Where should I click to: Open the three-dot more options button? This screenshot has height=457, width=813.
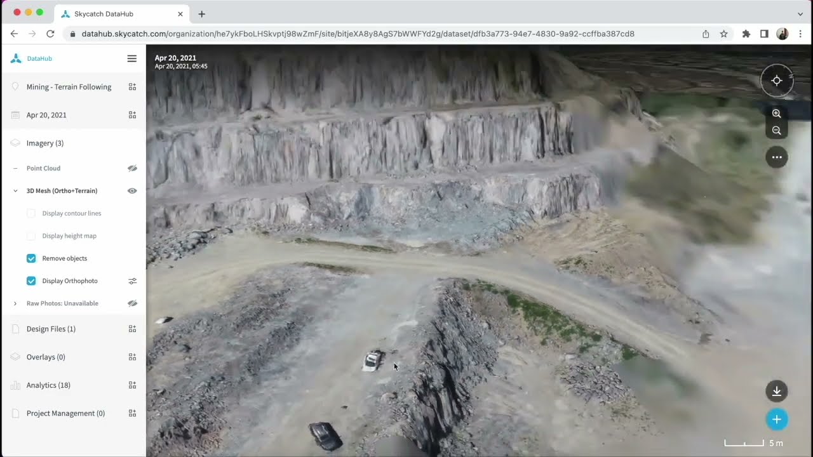776,157
